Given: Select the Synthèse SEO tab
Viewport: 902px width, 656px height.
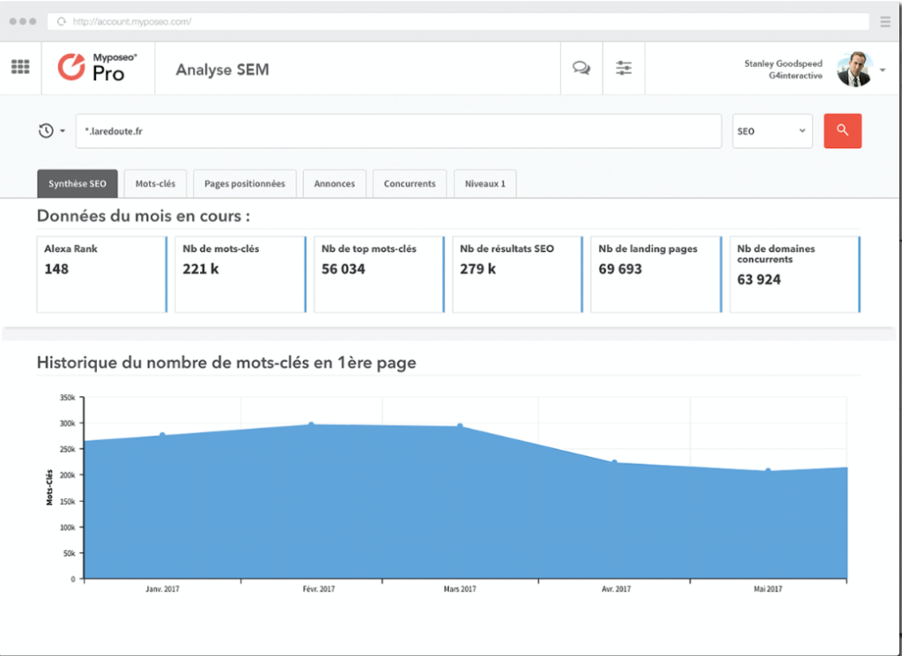Looking at the screenshot, I should [x=78, y=183].
